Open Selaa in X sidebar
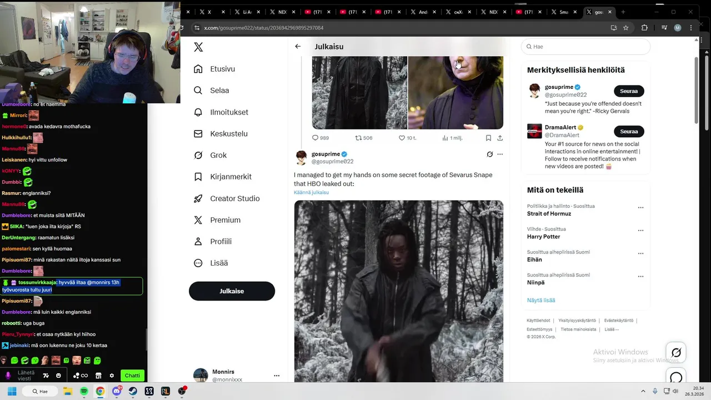 coord(211,91)
